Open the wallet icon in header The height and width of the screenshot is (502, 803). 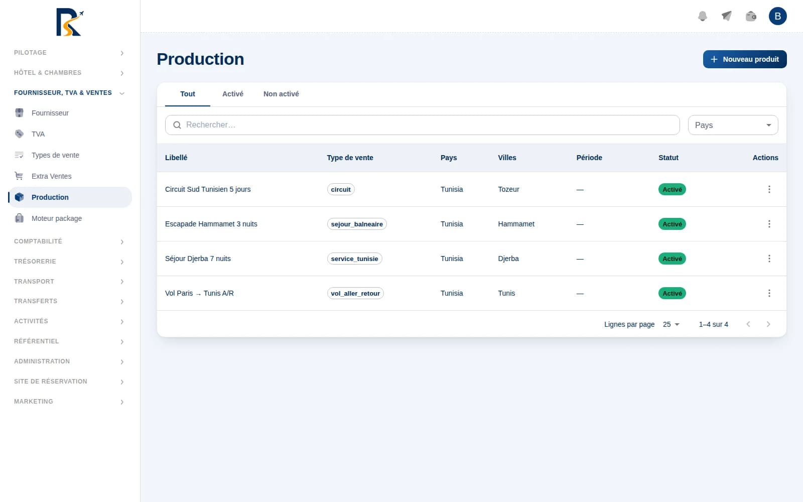[751, 16]
